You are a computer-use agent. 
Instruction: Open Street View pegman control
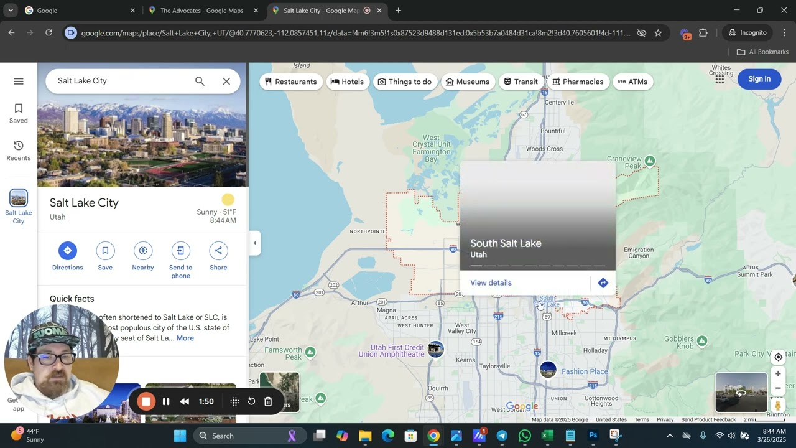point(778,406)
